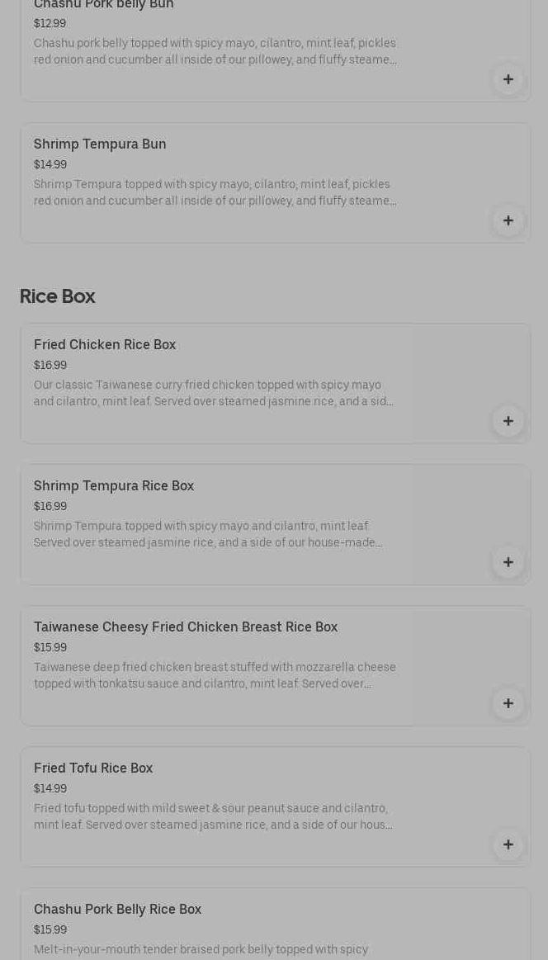Add Taiwanese Cheesy Fried Chicken Breast Rice Box

tap(508, 703)
